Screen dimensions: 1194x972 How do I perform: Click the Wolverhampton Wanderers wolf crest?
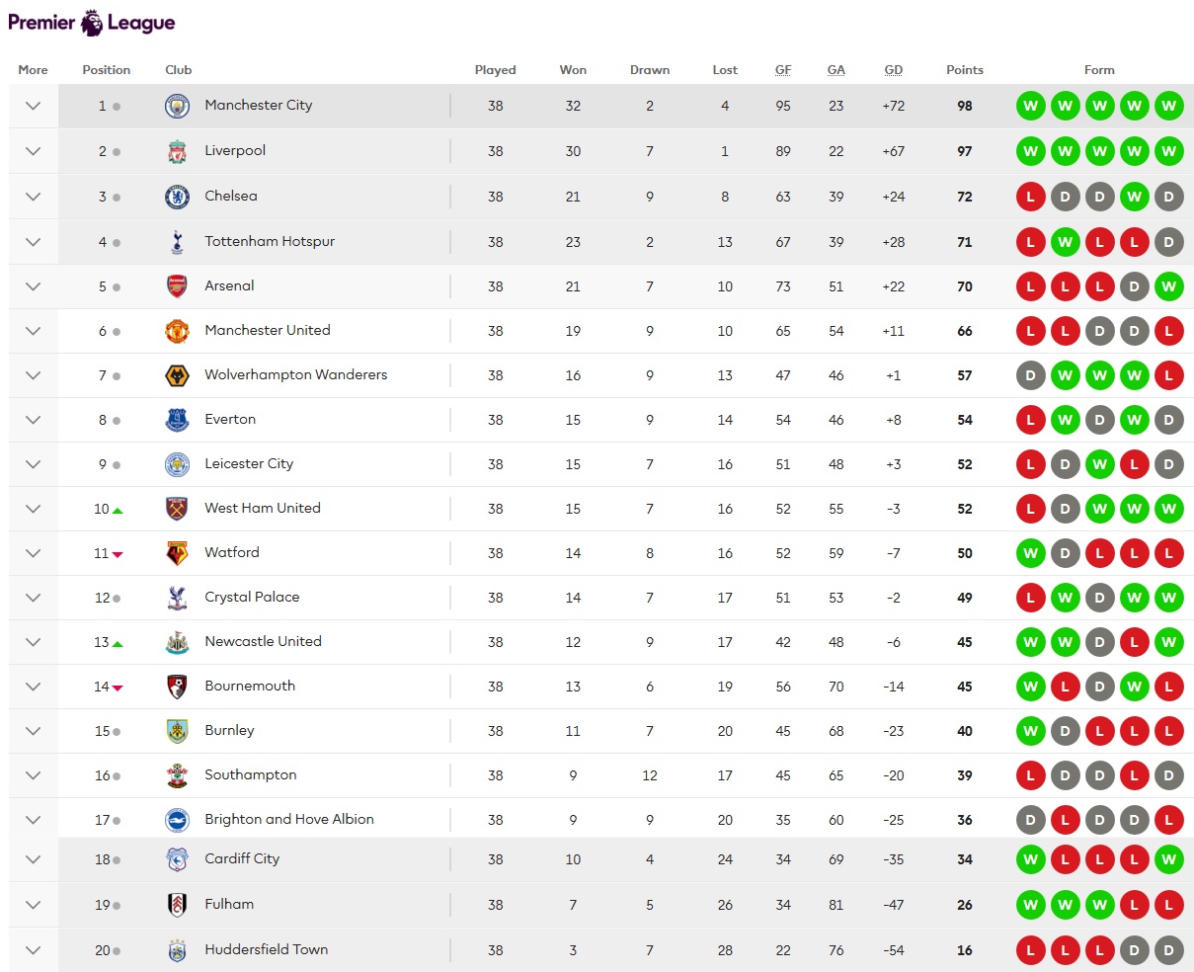(177, 375)
